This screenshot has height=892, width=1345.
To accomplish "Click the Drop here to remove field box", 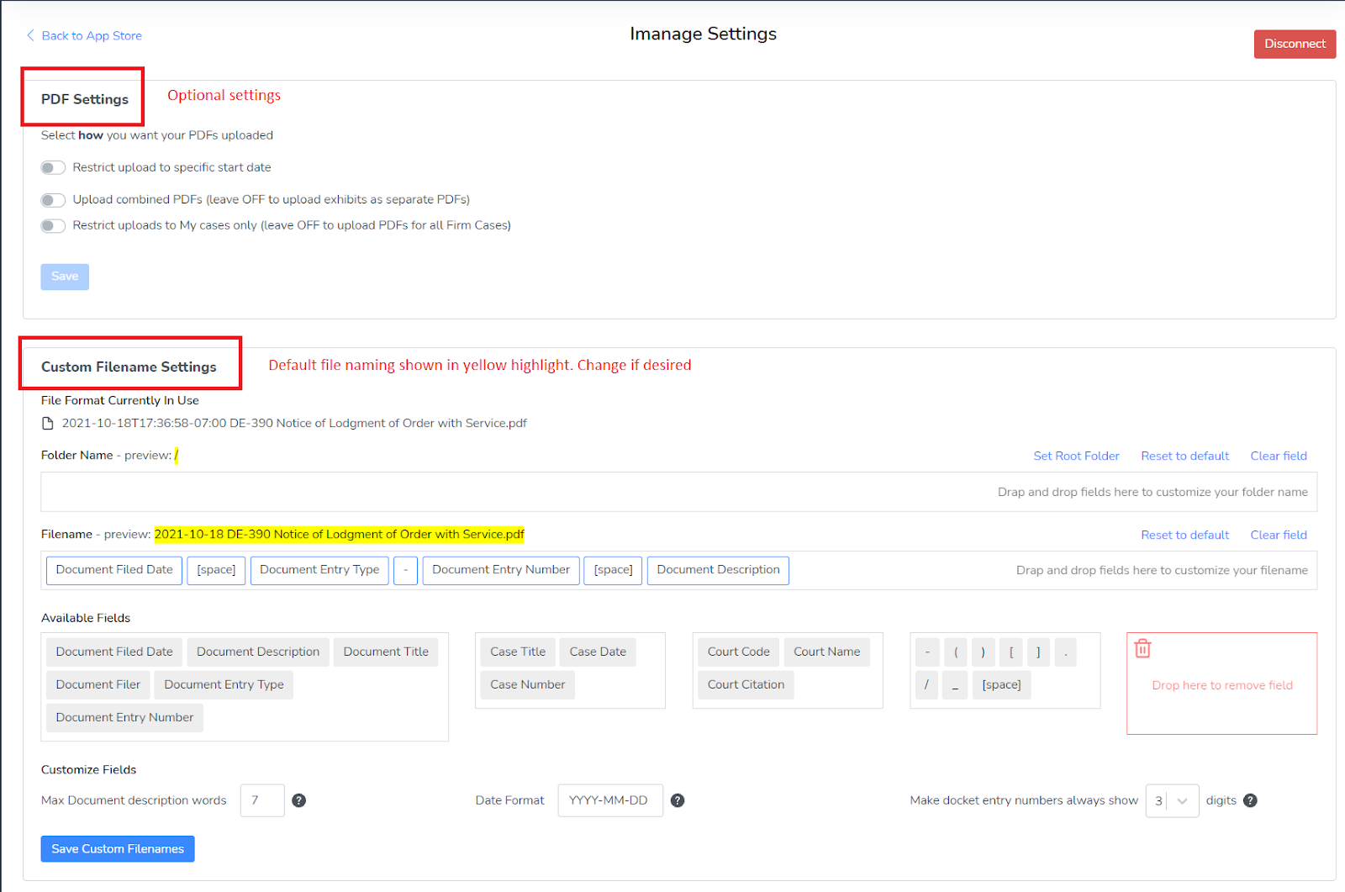I will click(1221, 684).
